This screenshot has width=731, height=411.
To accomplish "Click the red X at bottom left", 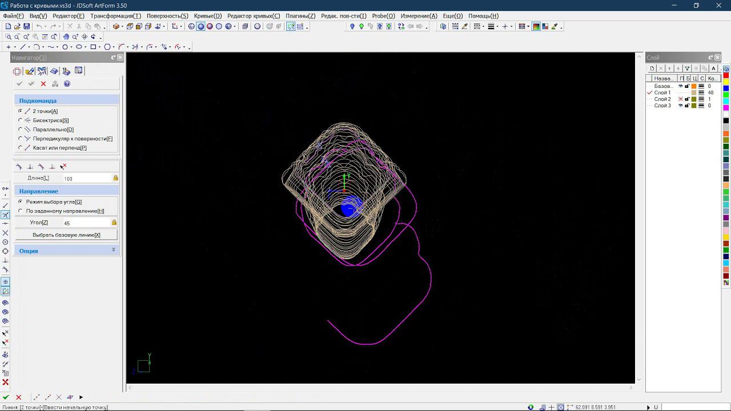I will [x=18, y=397].
